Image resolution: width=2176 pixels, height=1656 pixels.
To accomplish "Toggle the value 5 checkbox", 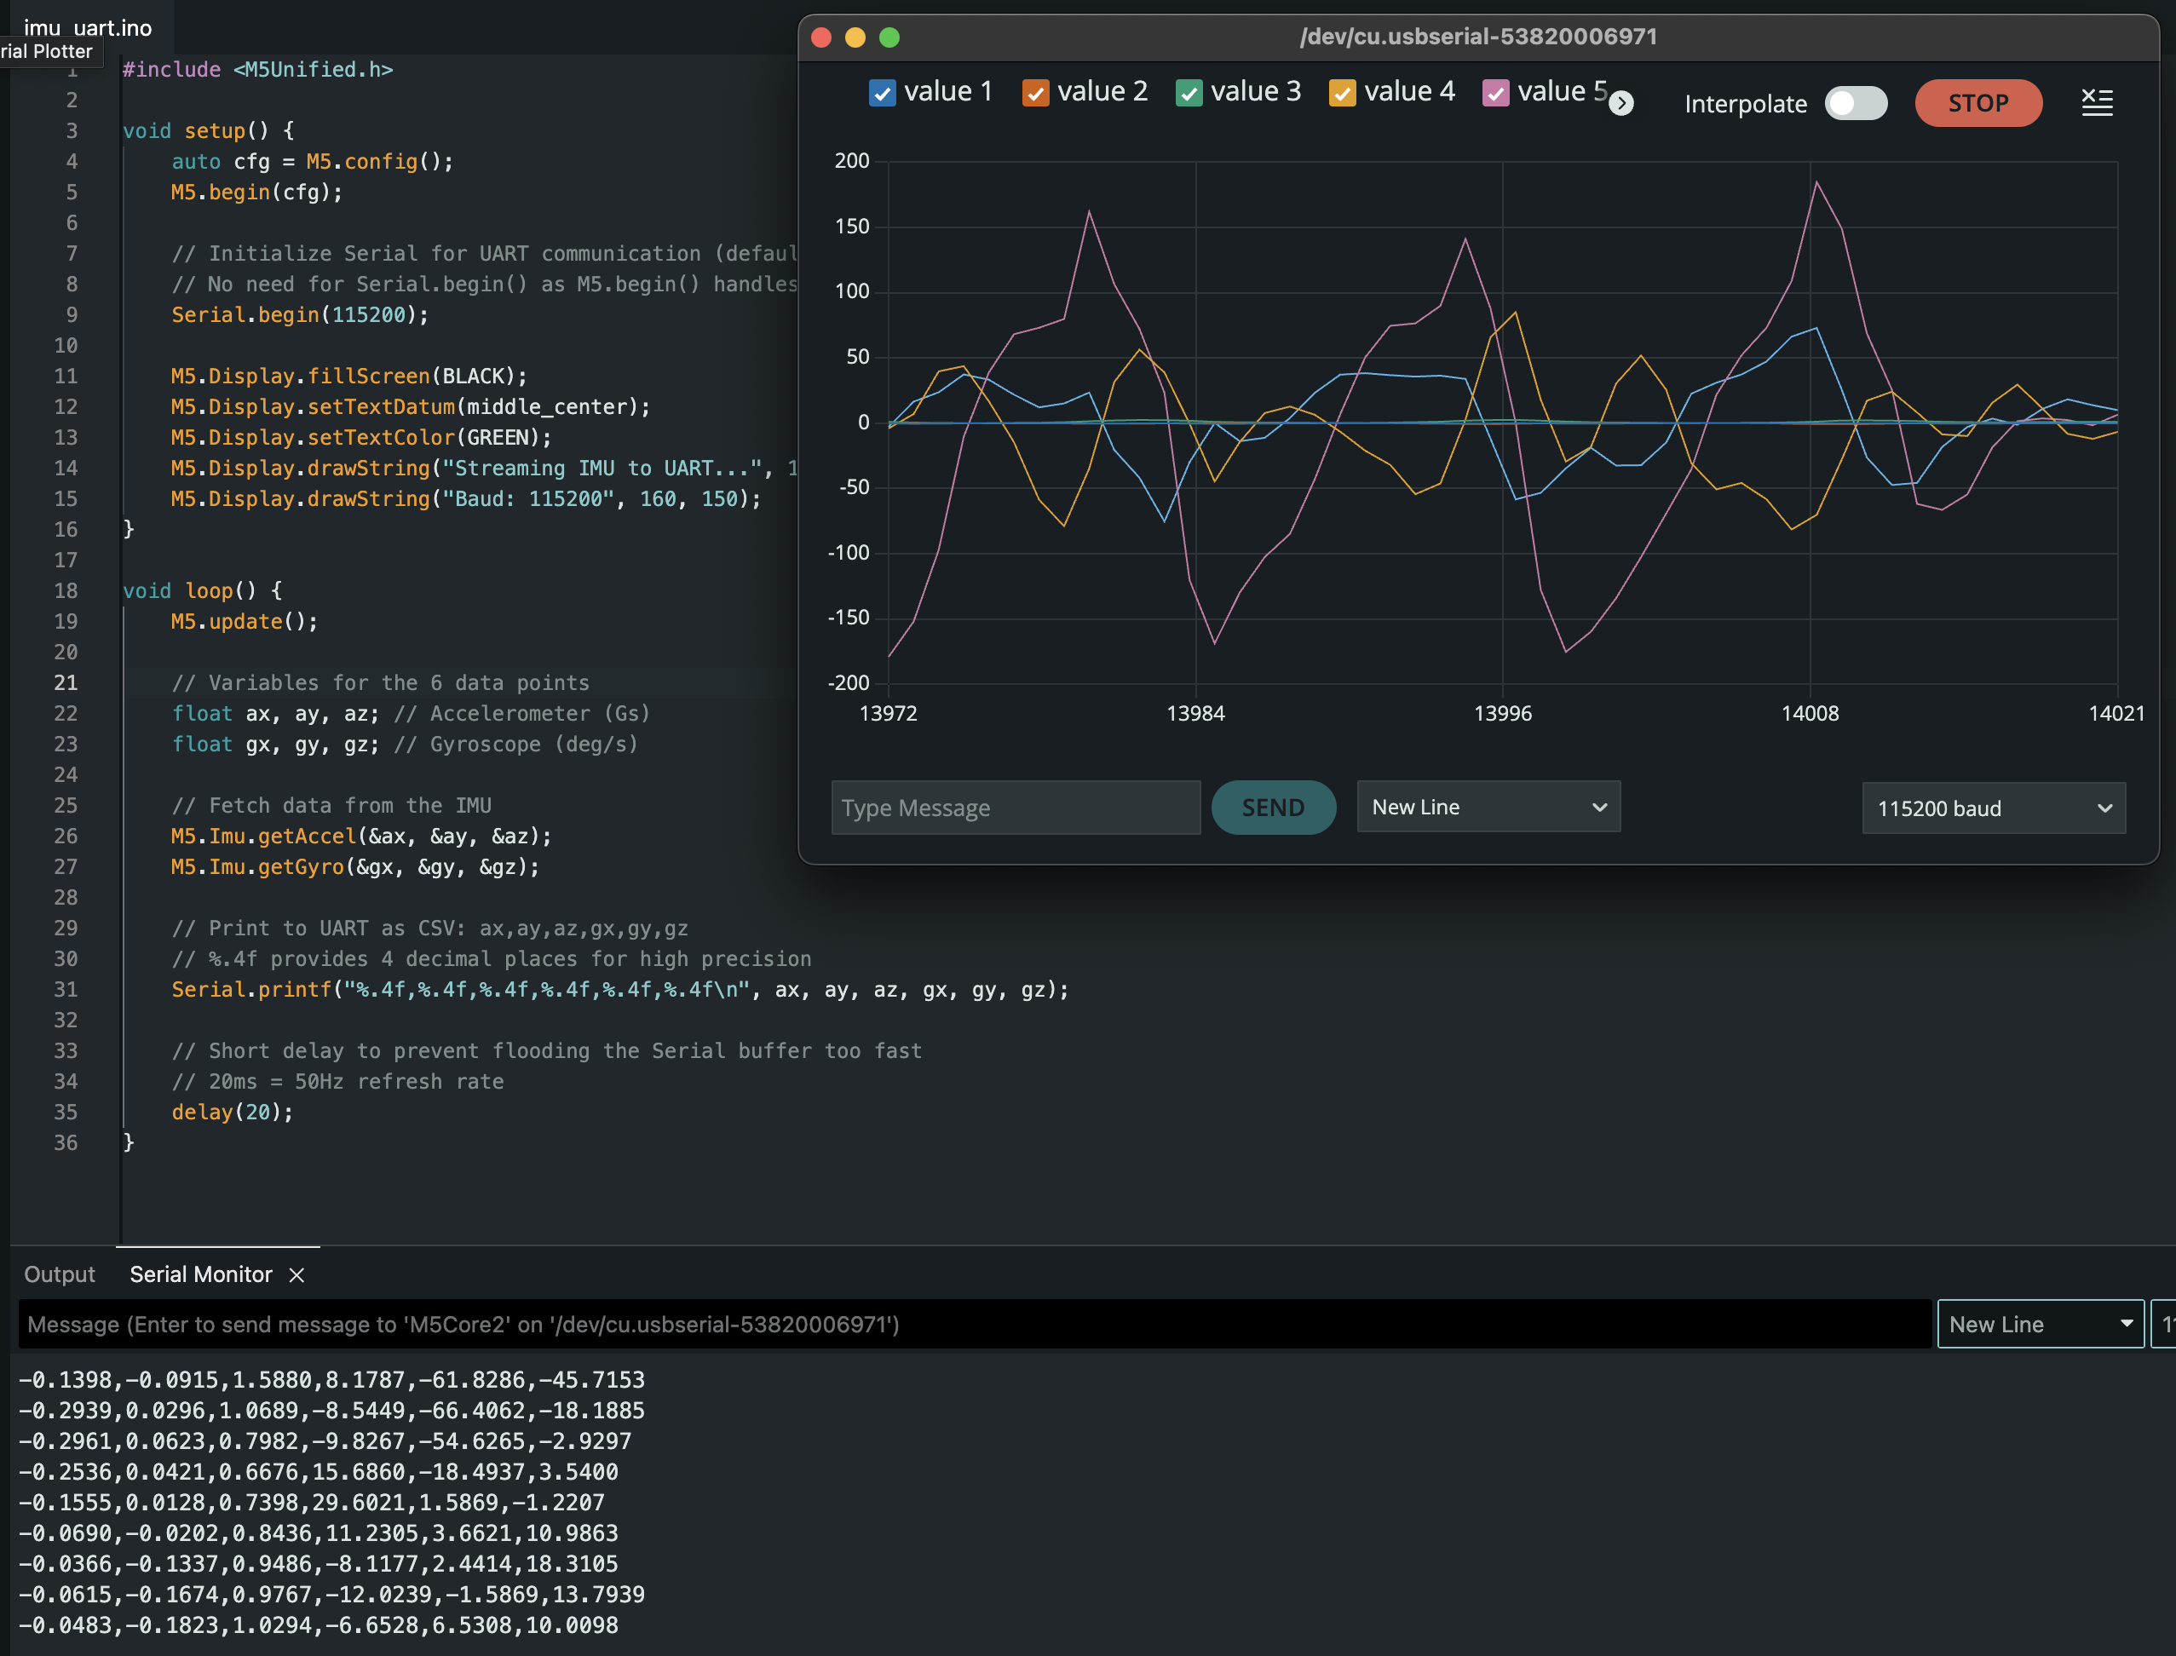I will (1494, 93).
